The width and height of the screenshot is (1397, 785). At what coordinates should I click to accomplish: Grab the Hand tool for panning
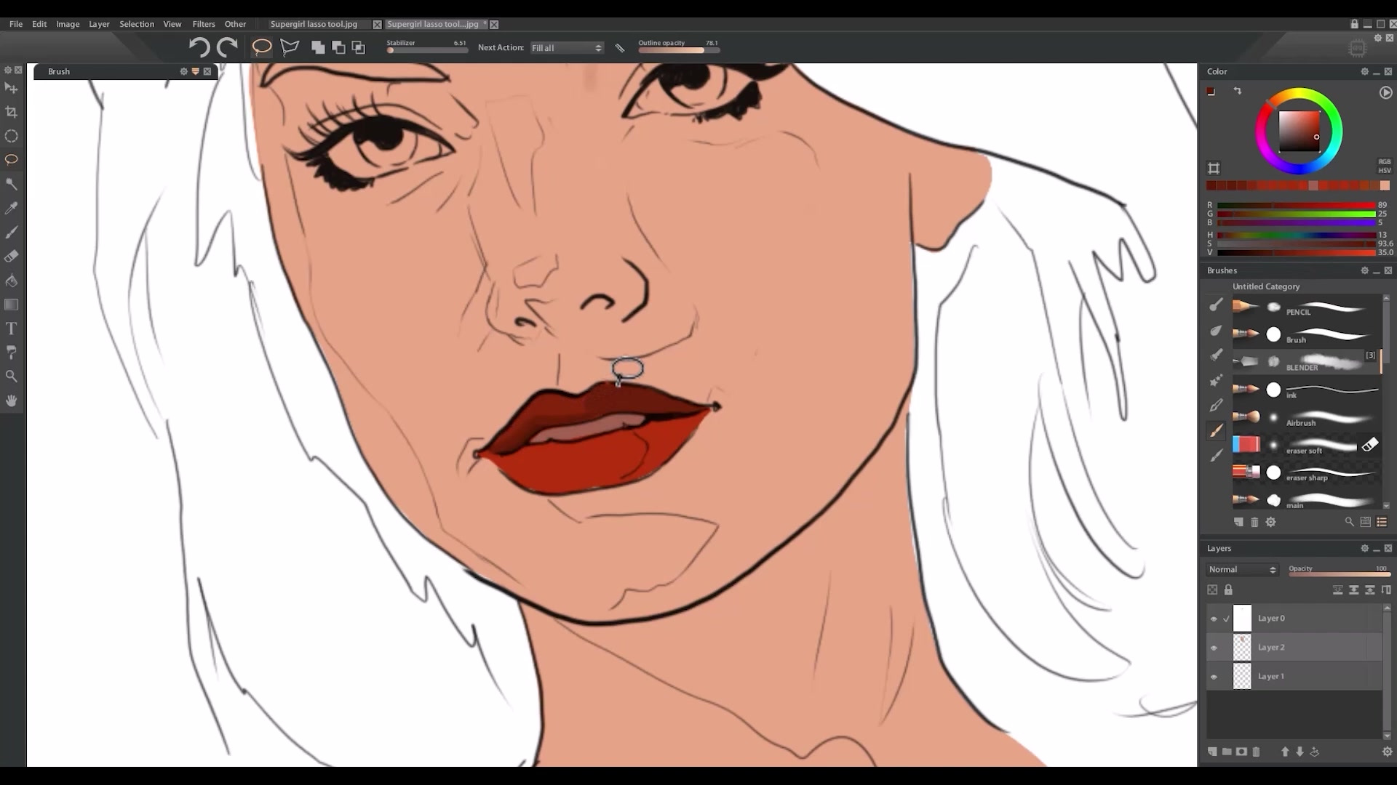pos(12,400)
